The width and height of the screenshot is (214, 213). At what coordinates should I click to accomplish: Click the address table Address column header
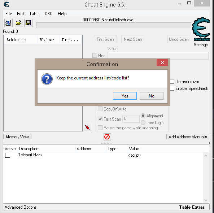tap(91, 148)
